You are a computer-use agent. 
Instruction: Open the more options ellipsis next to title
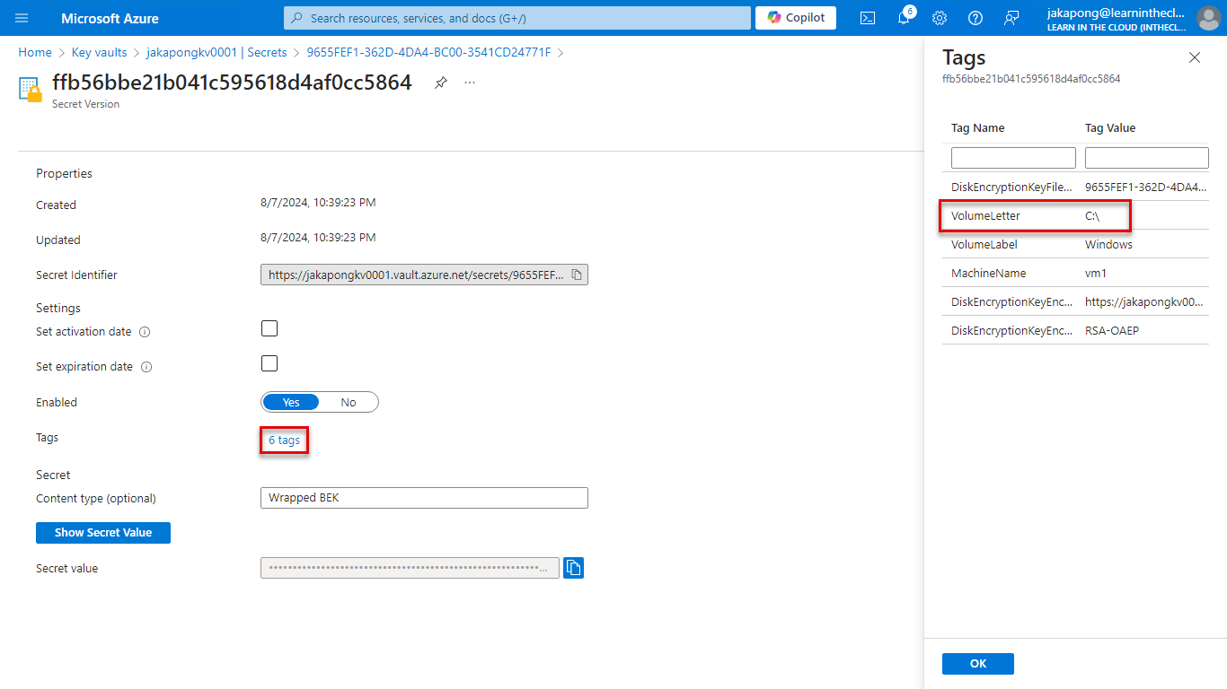470,83
